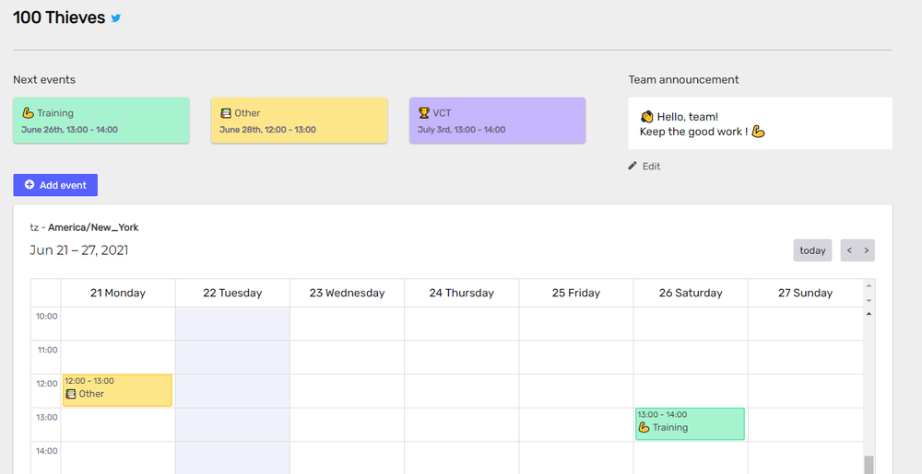Click the 13:00 time slot label
The image size is (922, 474).
46,417
